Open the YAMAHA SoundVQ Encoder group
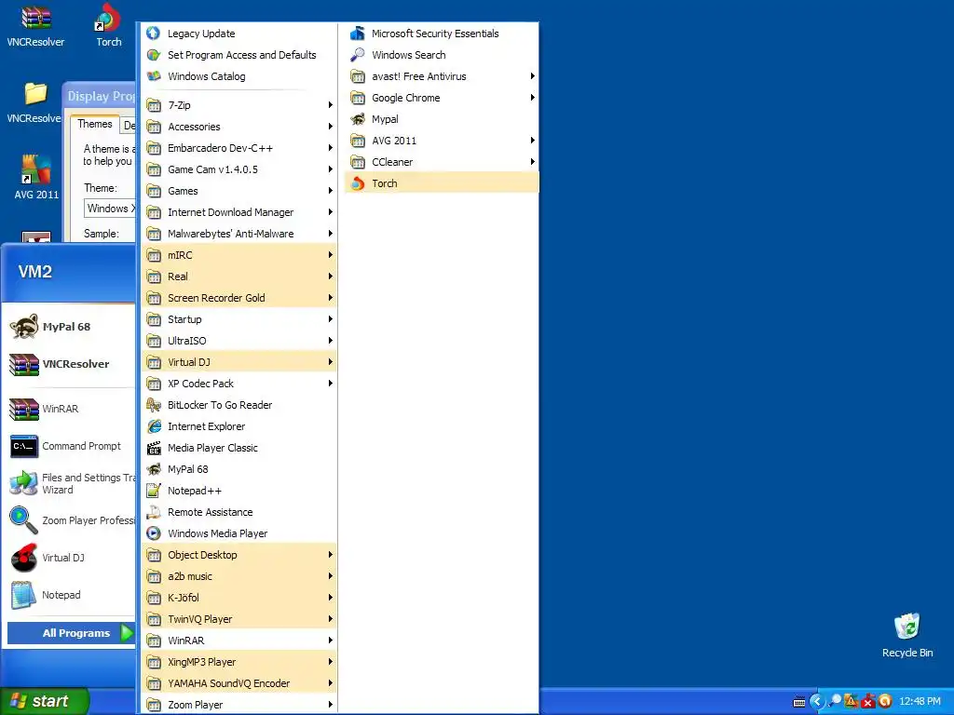Viewport: 954px width, 715px height. click(x=238, y=683)
